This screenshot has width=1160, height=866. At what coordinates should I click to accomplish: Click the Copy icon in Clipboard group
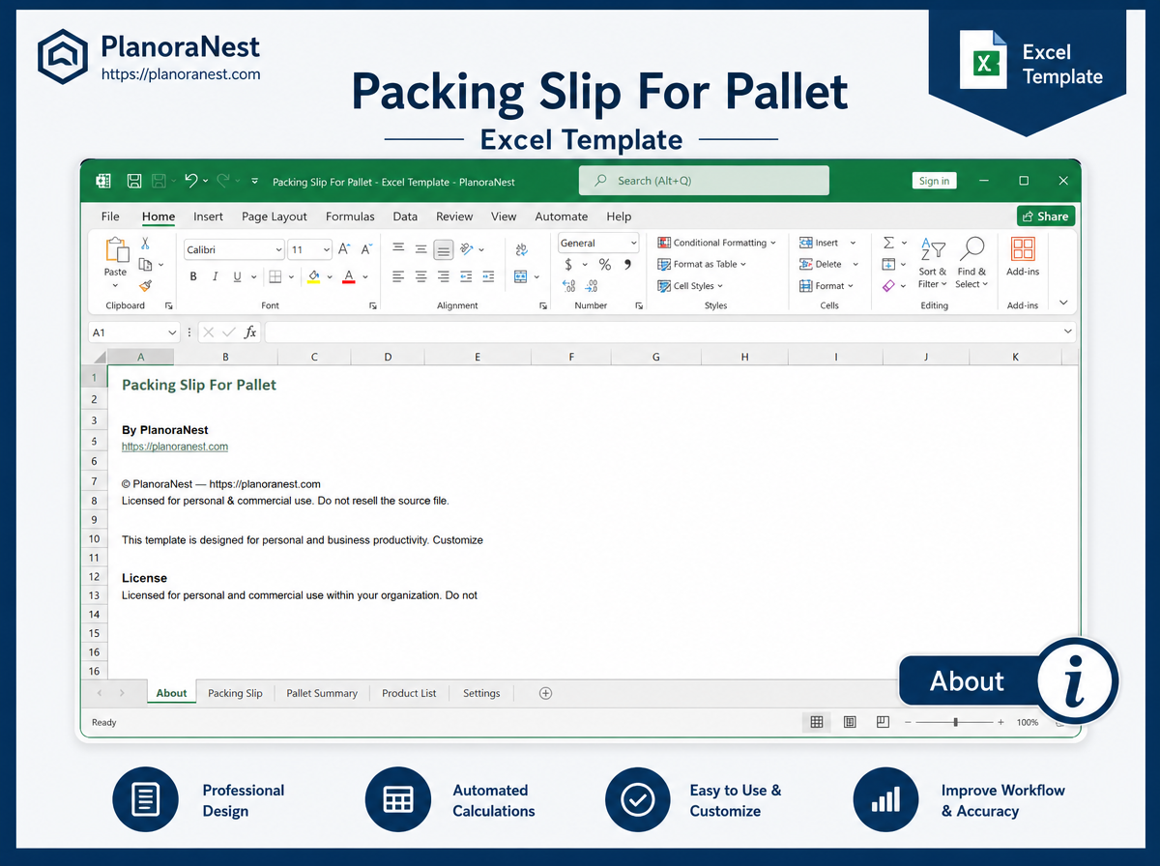coord(145,264)
